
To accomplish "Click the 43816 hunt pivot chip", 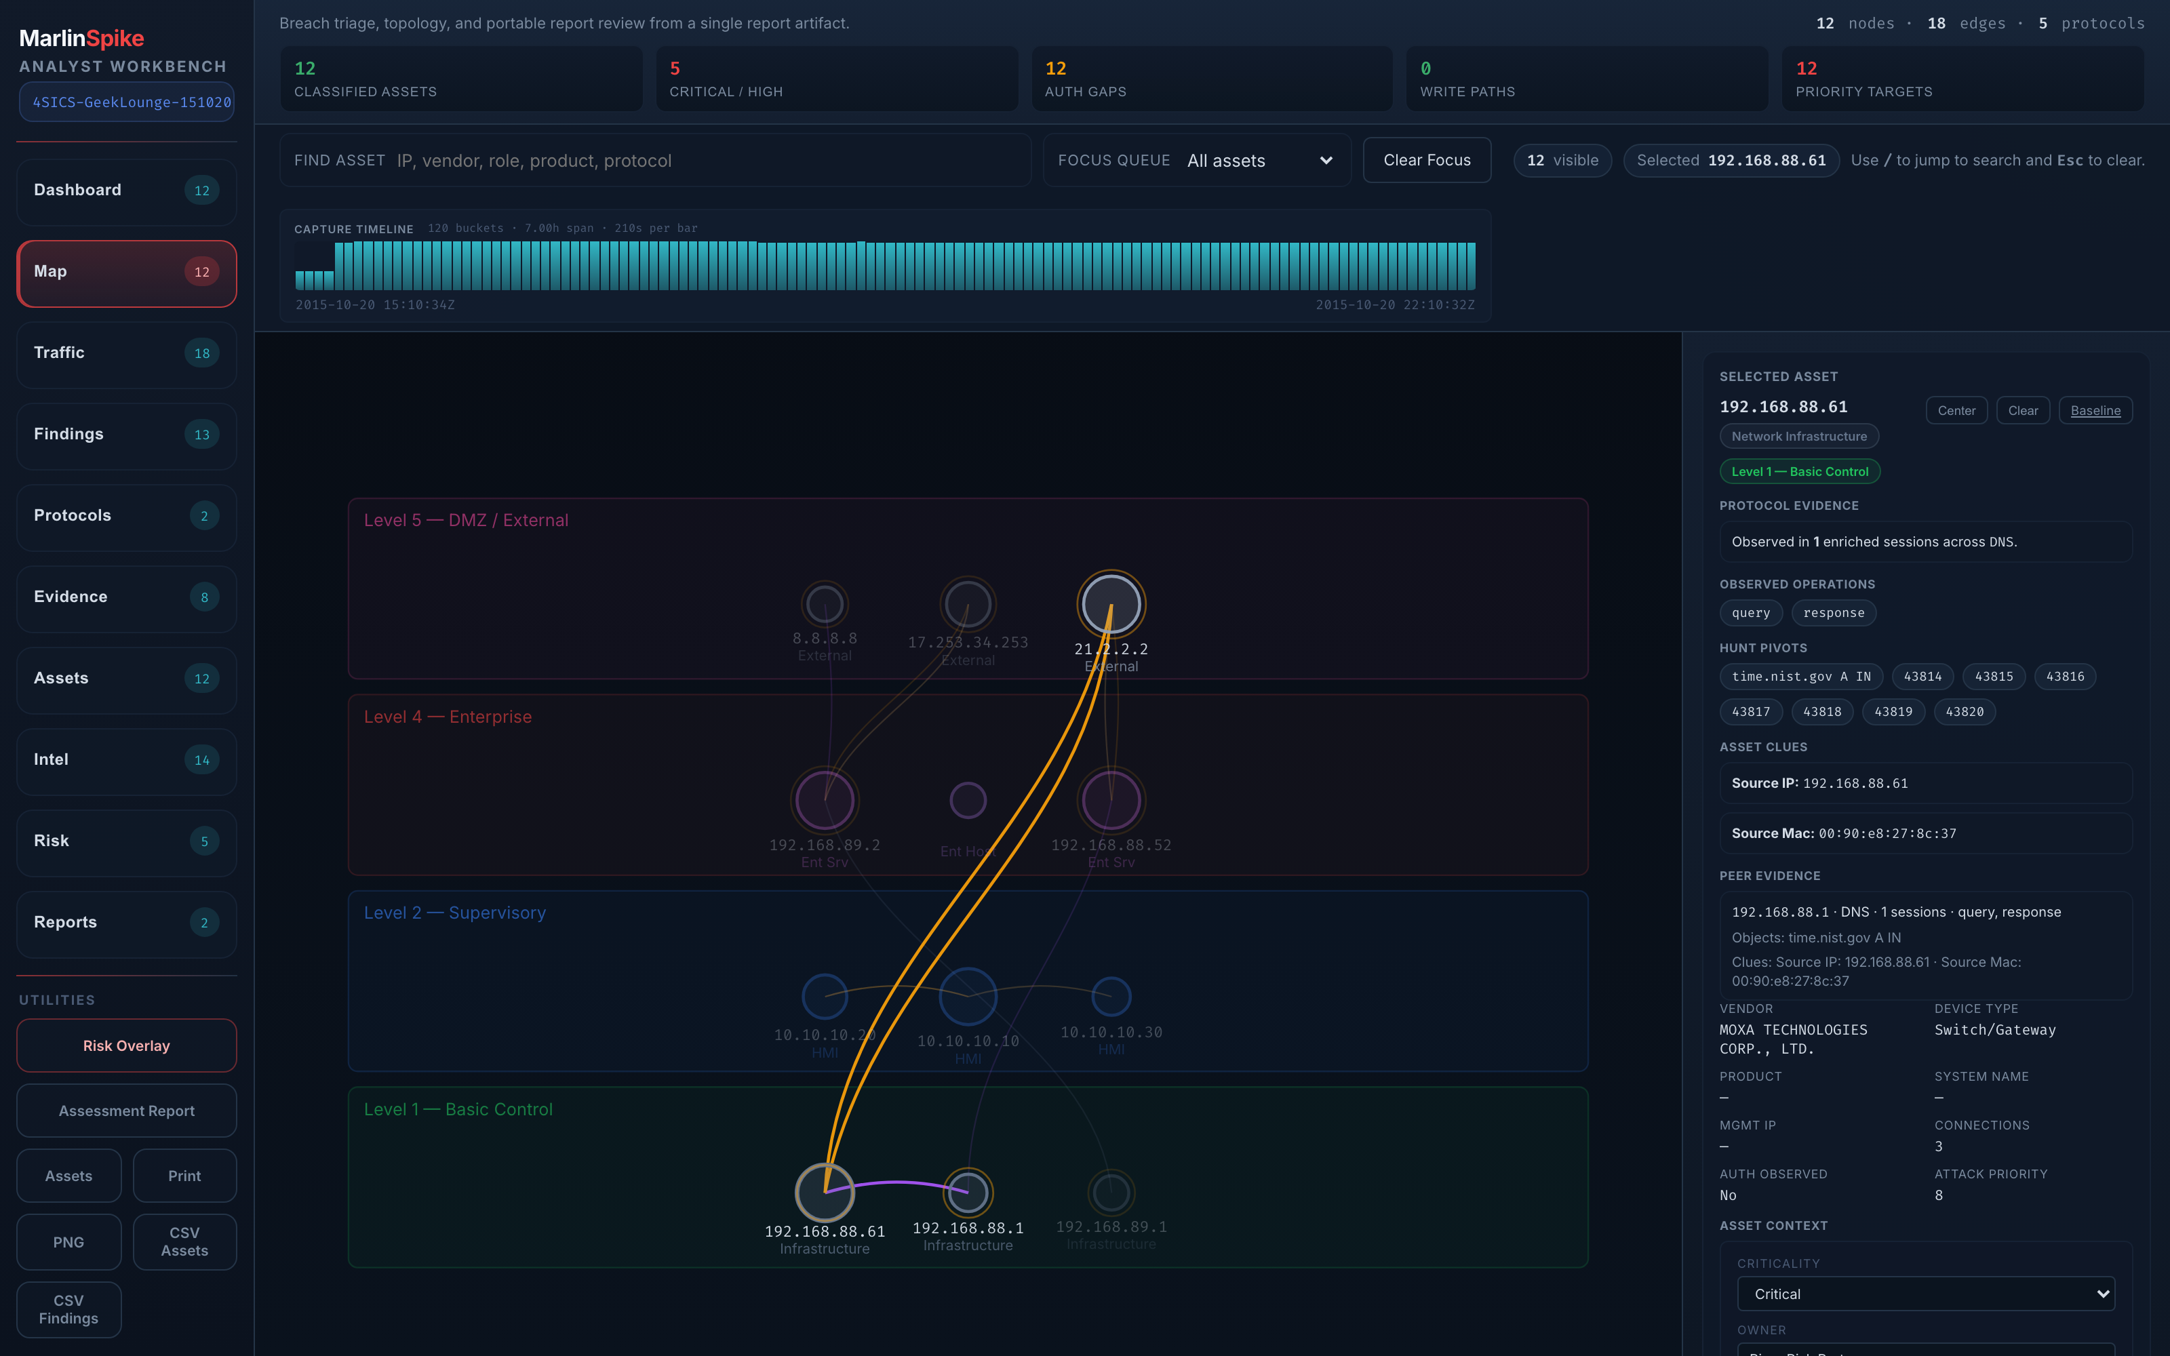I will coord(2065,677).
